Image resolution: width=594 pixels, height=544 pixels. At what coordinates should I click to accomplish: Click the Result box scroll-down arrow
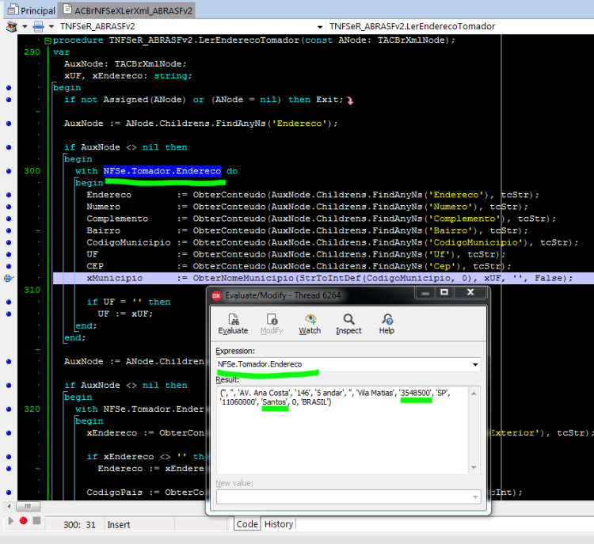point(474,467)
